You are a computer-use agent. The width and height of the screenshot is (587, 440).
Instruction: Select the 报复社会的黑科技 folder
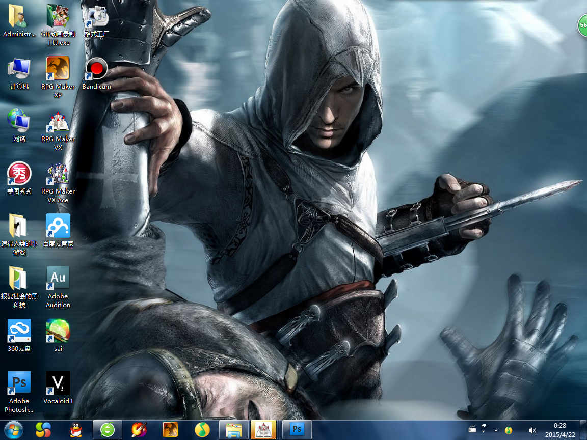click(19, 287)
